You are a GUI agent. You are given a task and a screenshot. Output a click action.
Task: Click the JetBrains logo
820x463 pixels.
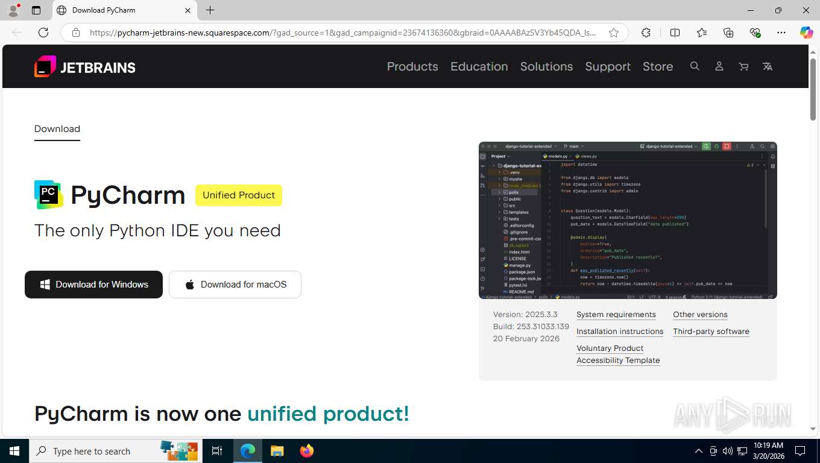[85, 66]
